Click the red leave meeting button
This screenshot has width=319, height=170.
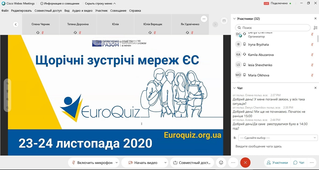pyautogui.click(x=245, y=162)
